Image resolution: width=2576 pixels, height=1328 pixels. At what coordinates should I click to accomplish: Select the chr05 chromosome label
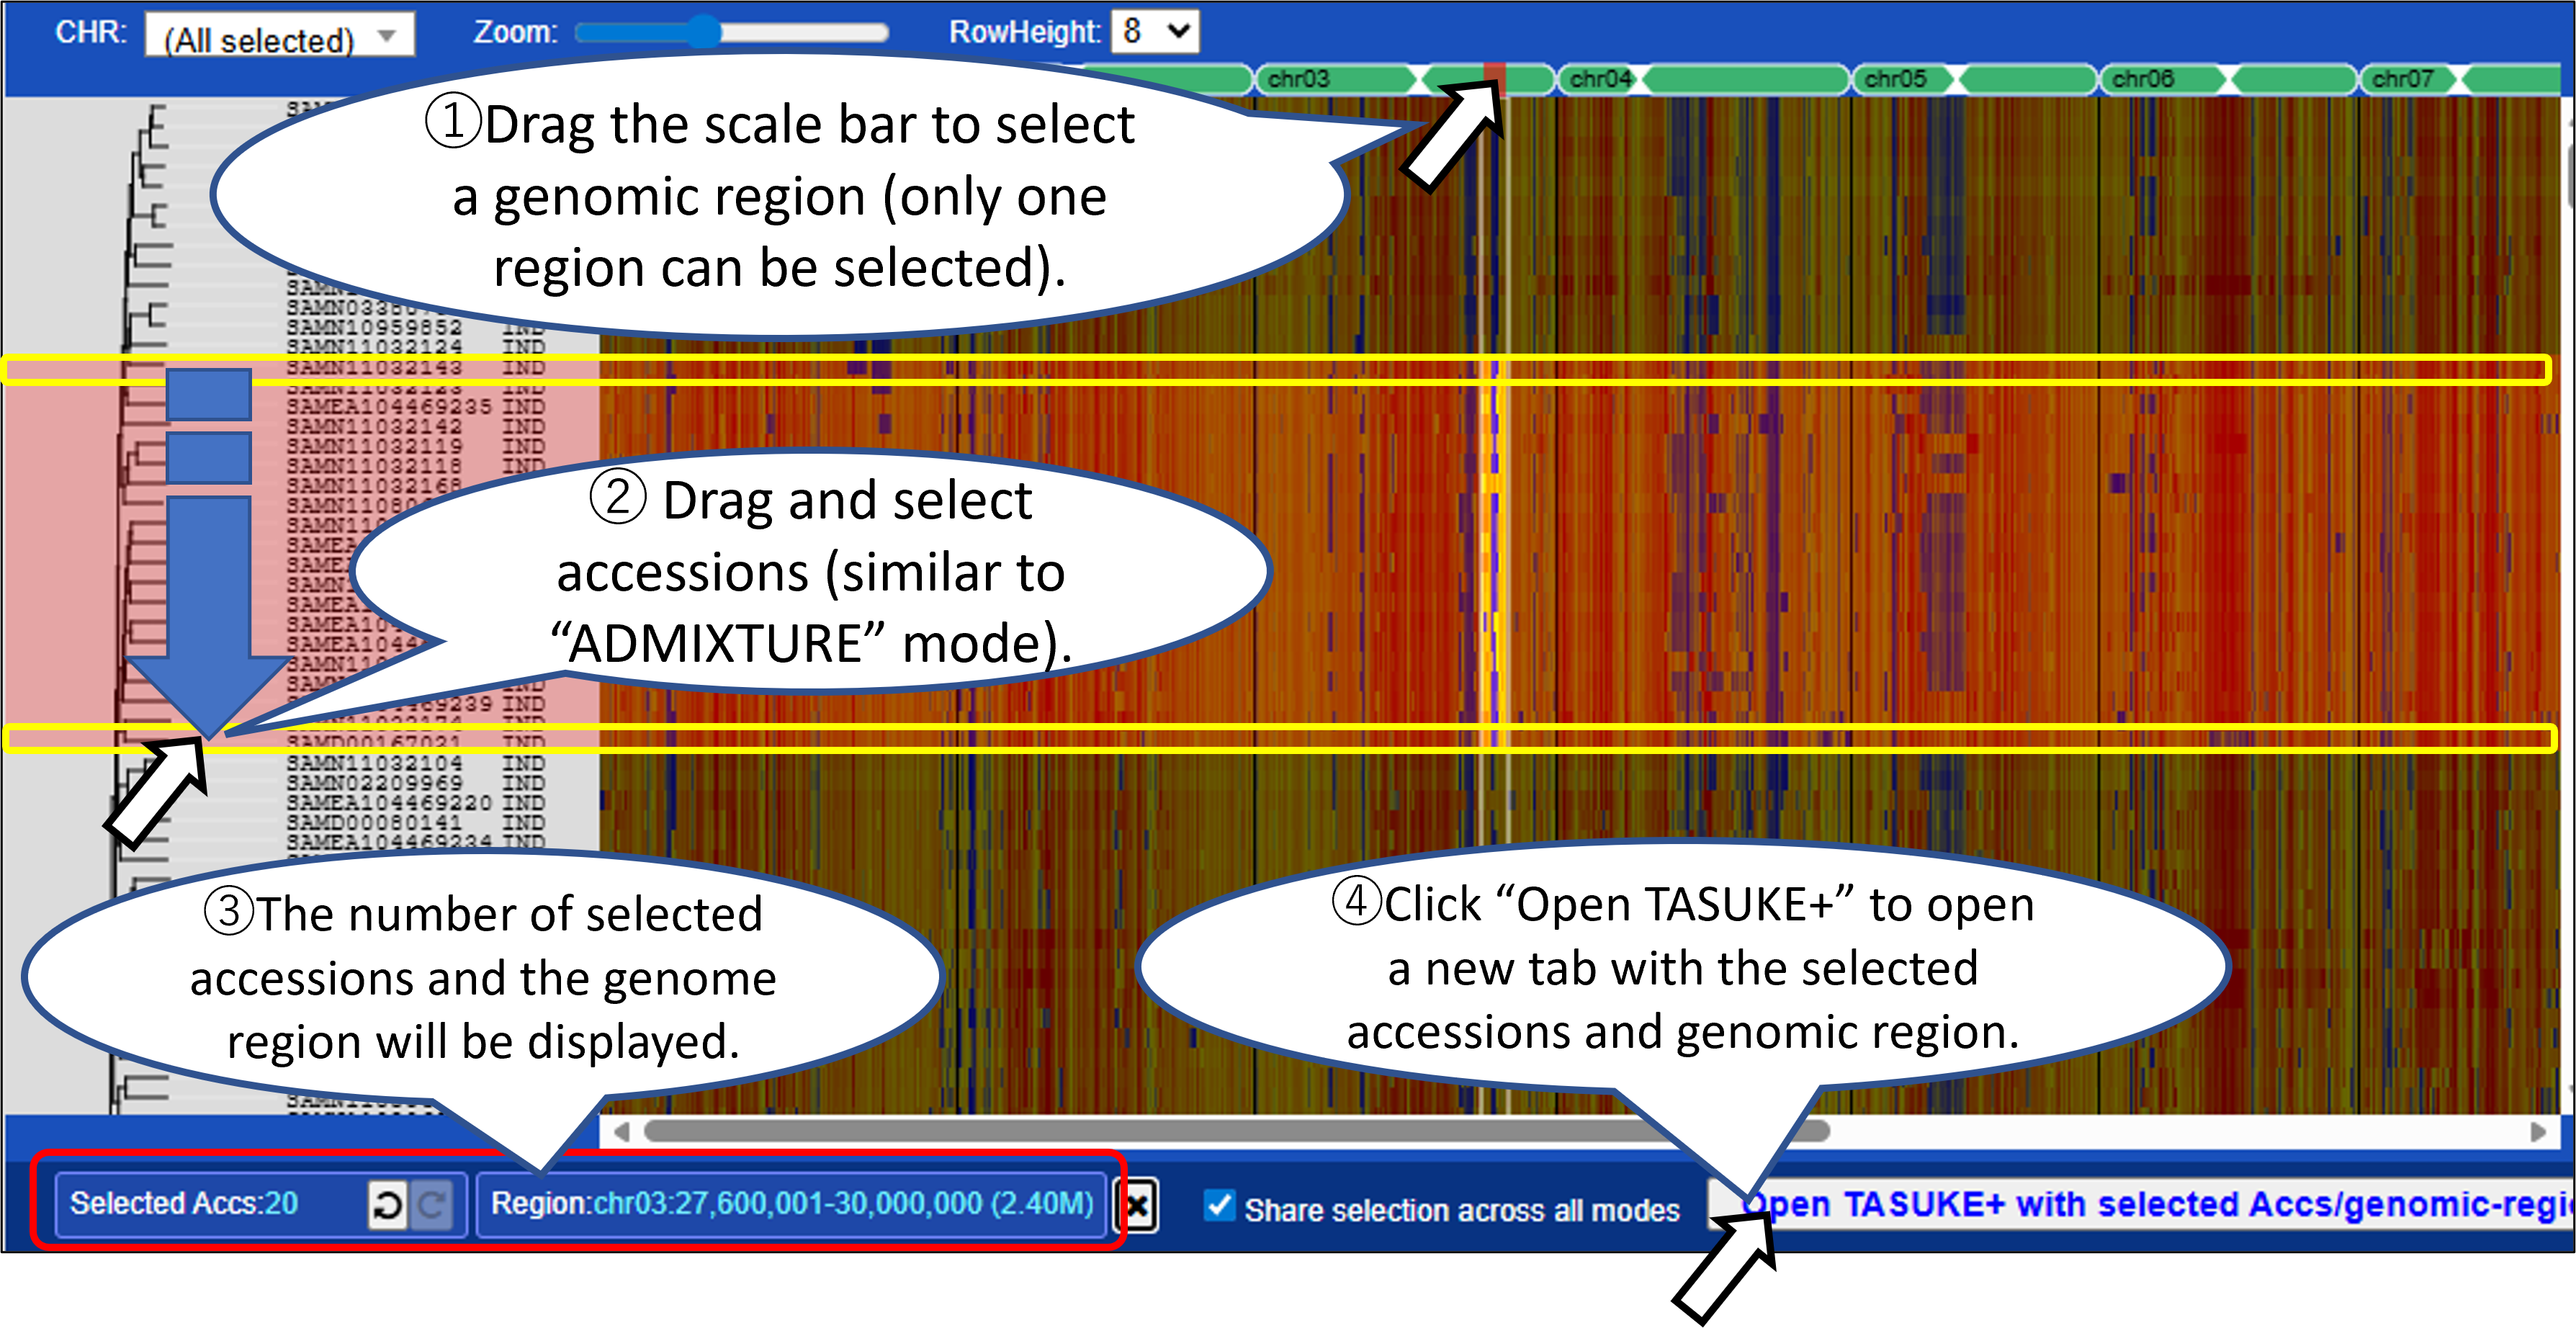[1895, 79]
